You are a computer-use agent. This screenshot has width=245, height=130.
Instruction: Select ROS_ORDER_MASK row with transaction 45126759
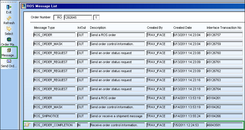point(138,44)
